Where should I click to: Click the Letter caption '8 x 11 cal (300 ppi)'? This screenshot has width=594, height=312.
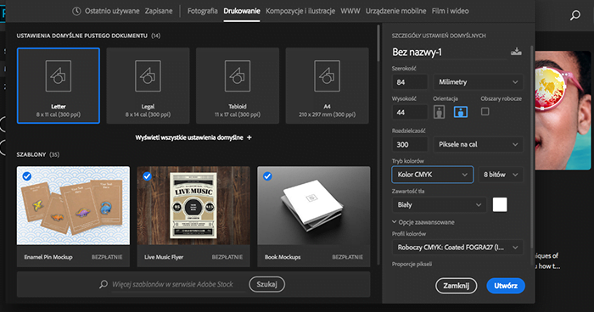click(x=59, y=114)
